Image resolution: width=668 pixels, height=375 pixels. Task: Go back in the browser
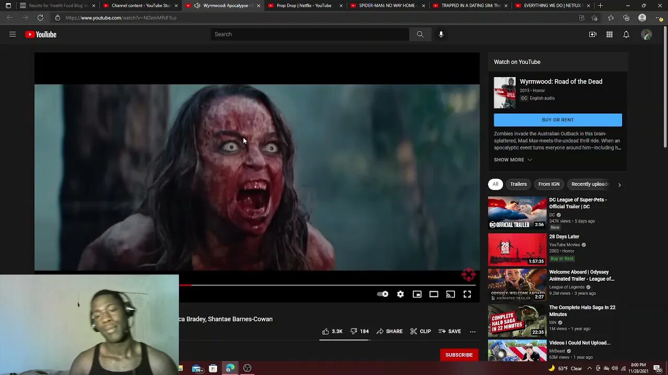[10, 18]
